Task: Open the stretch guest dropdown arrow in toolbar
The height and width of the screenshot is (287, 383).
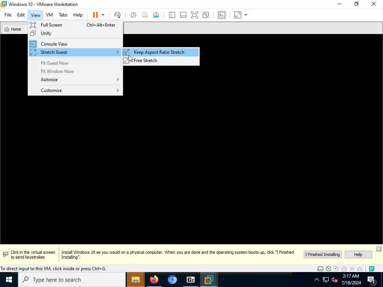Action: (246, 15)
